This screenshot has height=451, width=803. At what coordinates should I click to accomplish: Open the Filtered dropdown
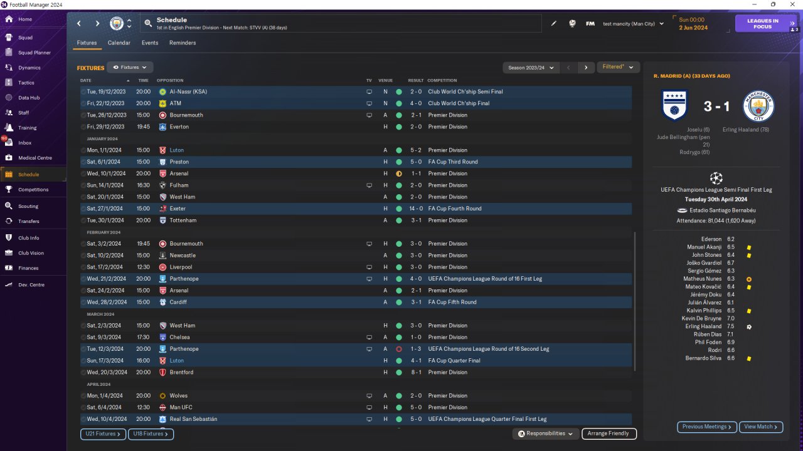(618, 67)
